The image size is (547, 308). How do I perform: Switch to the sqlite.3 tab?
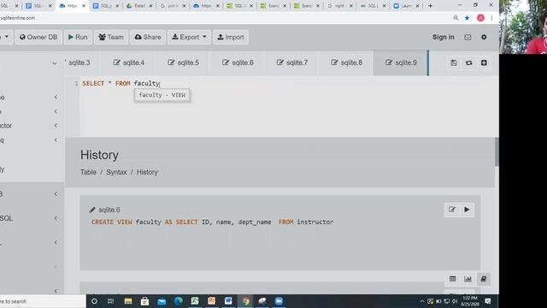pos(79,62)
